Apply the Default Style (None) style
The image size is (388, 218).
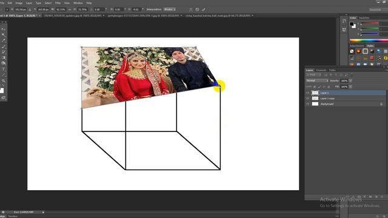click(352, 51)
